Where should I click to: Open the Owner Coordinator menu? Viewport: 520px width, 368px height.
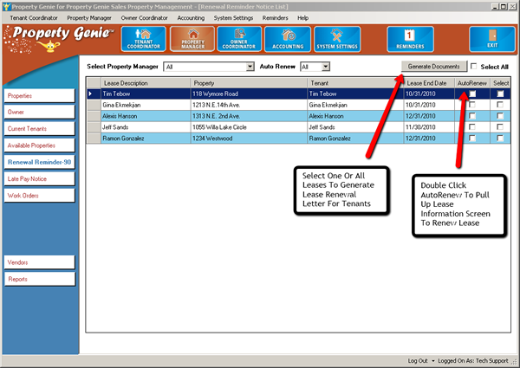point(144,18)
